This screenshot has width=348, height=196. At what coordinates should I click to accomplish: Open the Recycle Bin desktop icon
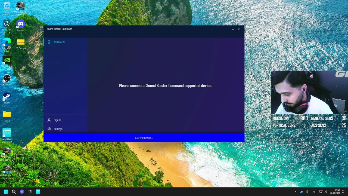tap(7, 9)
